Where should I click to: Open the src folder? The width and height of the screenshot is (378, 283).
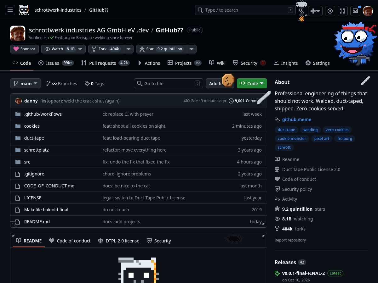pyautogui.click(x=27, y=162)
